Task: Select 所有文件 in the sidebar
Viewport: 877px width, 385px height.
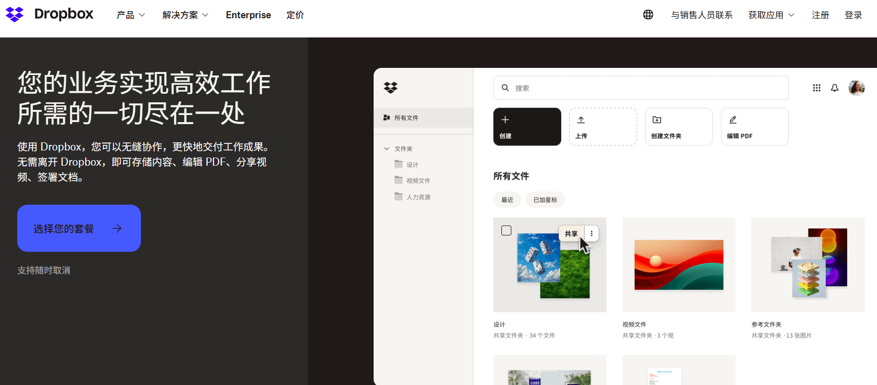Action: (423, 118)
